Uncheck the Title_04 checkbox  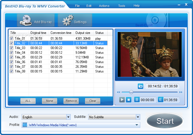pyautogui.click(x=11, y=52)
